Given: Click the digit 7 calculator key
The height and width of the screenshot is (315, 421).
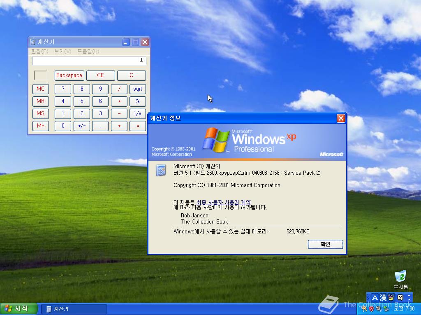Looking at the screenshot, I should (x=63, y=89).
